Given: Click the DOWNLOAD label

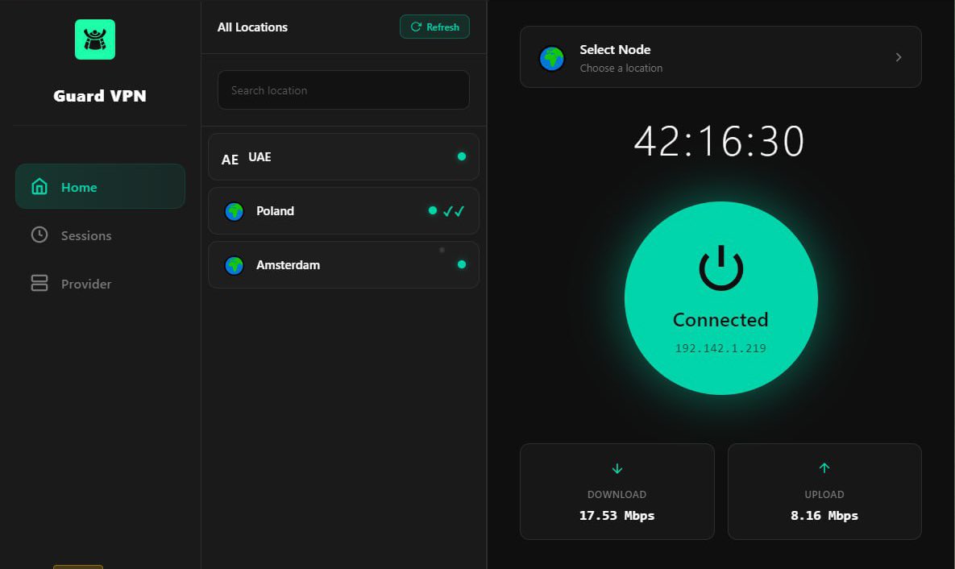Looking at the screenshot, I should pos(617,495).
